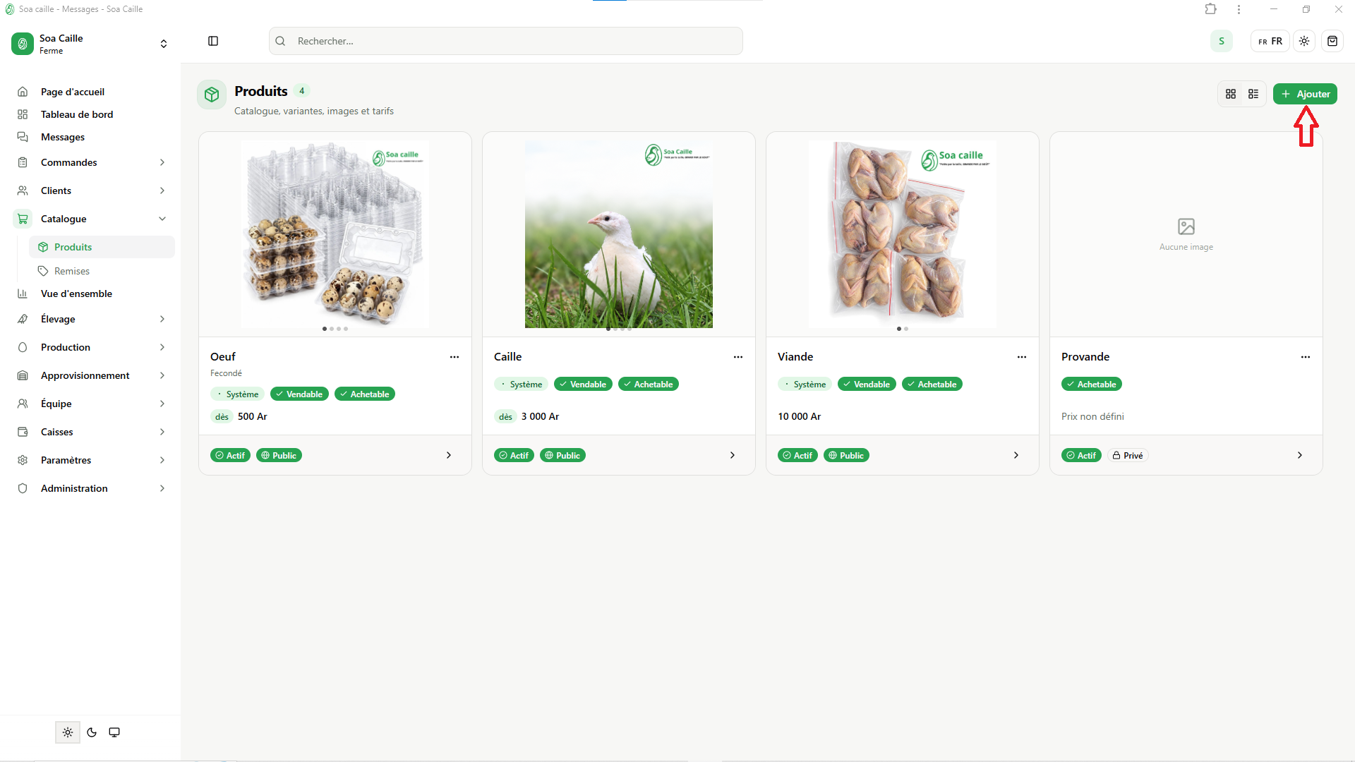This screenshot has height=762, width=1355.
Task: Open more options for Caille product
Action: coord(738,357)
